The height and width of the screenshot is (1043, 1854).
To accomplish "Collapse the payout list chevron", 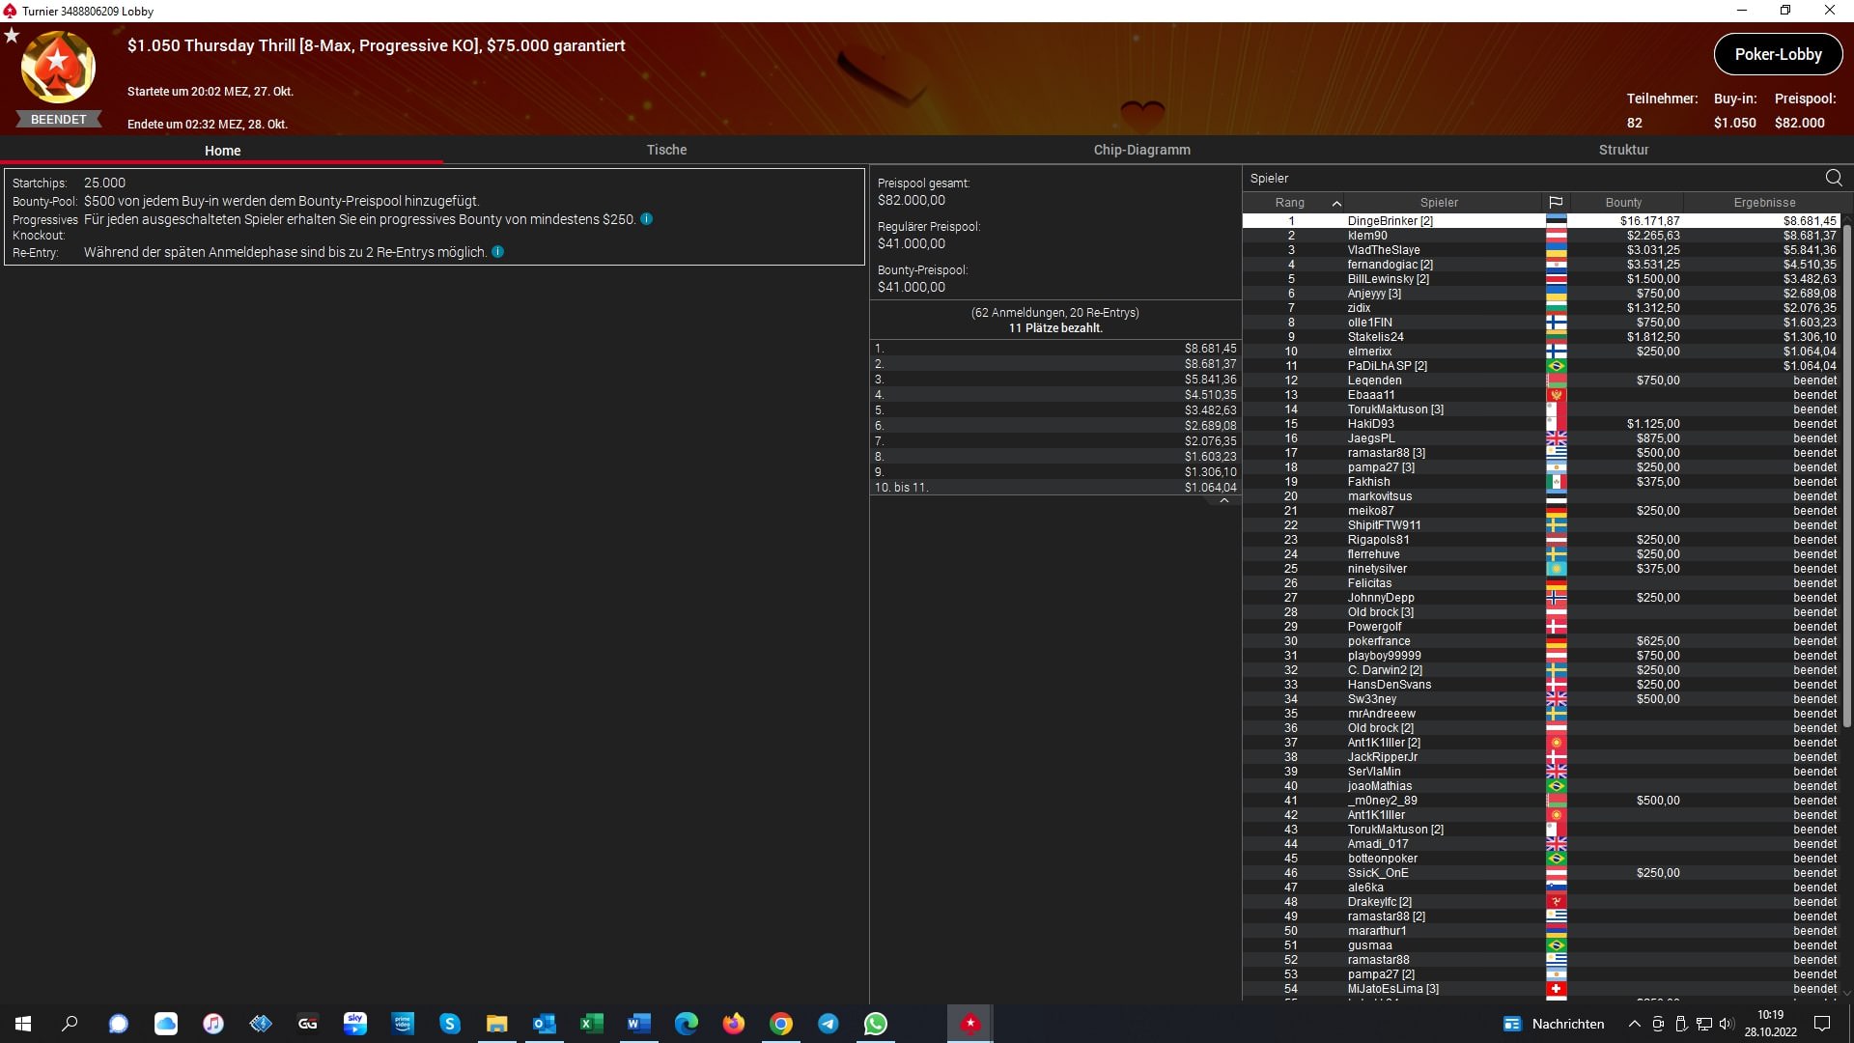I will click(1224, 501).
